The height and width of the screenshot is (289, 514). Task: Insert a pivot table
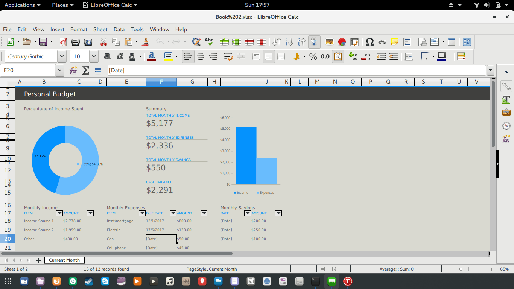click(354, 42)
